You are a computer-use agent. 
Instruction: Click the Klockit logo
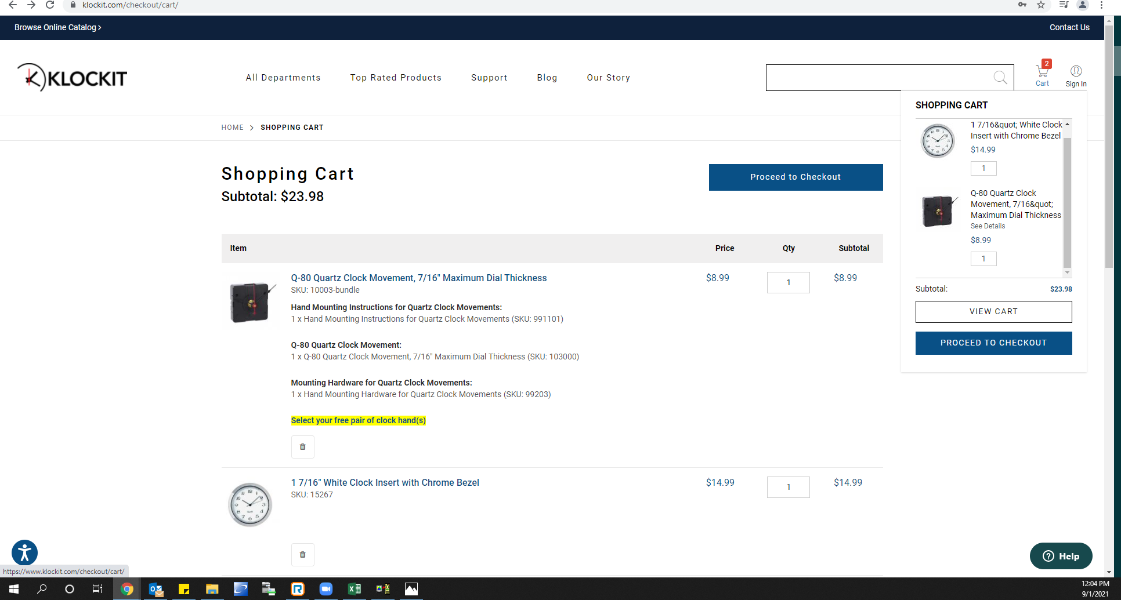tap(72, 77)
